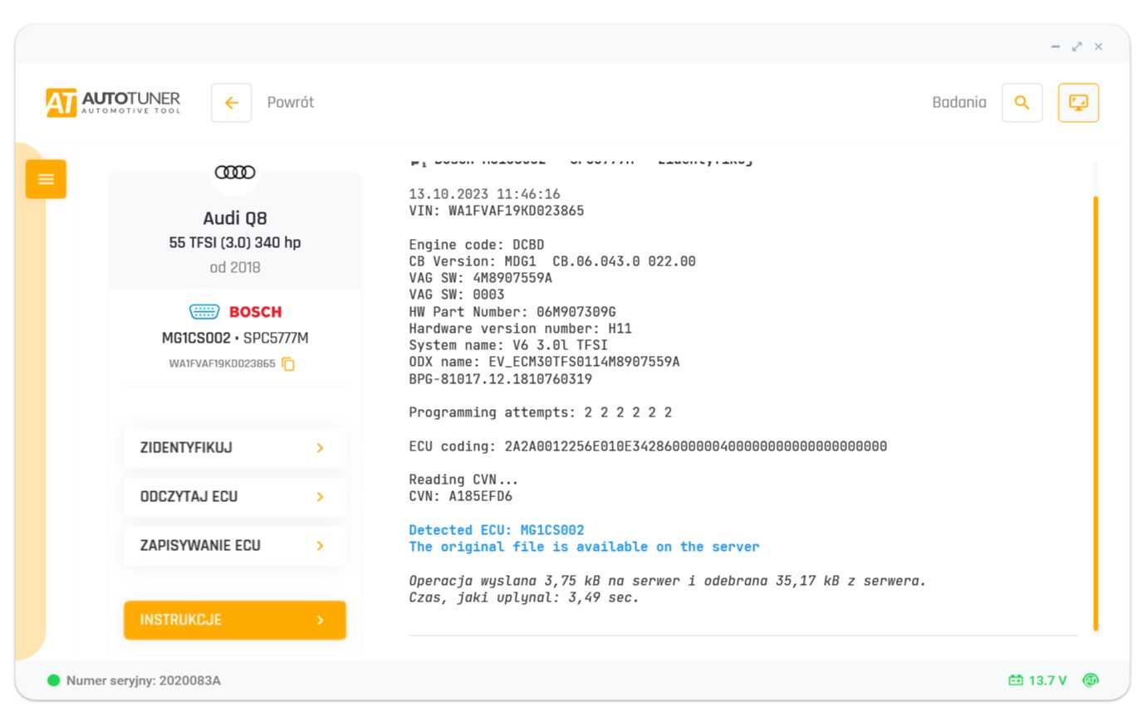Click the ODCZYTAJ ECU chevron arrow
This screenshot has width=1142, height=726.
(321, 497)
